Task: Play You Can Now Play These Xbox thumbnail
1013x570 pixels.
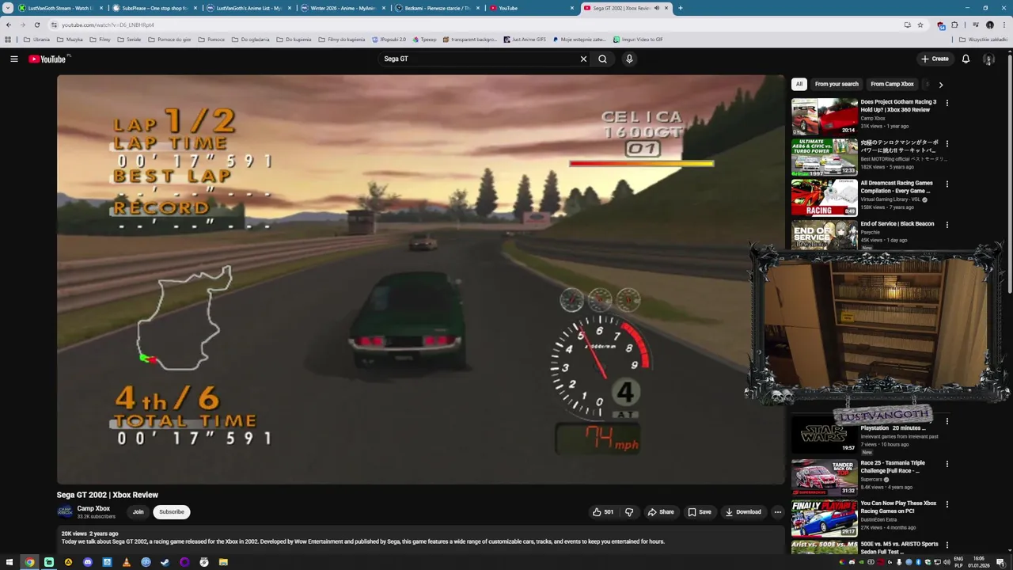Action: pyautogui.click(x=824, y=518)
